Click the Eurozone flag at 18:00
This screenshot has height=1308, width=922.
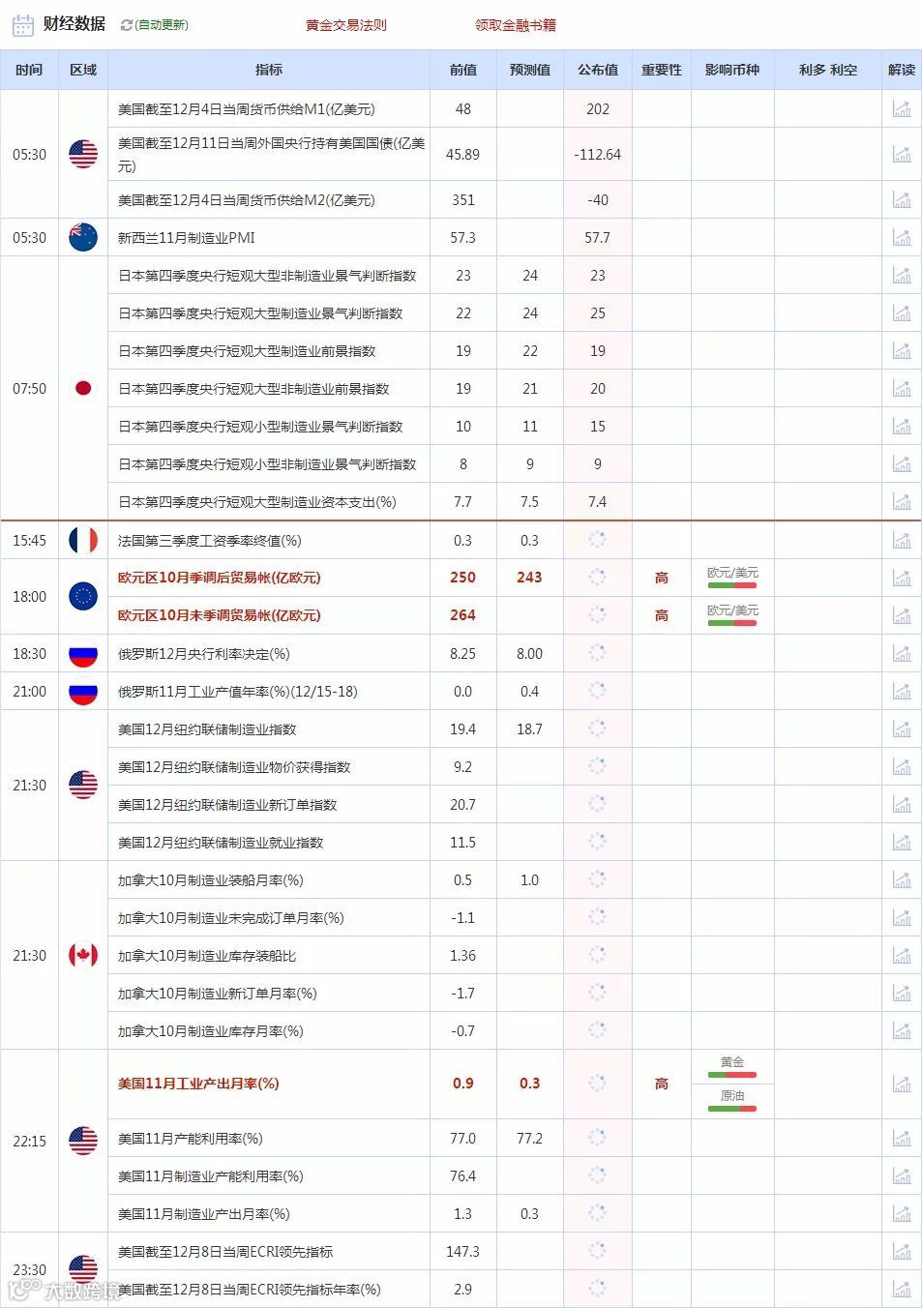(83, 596)
